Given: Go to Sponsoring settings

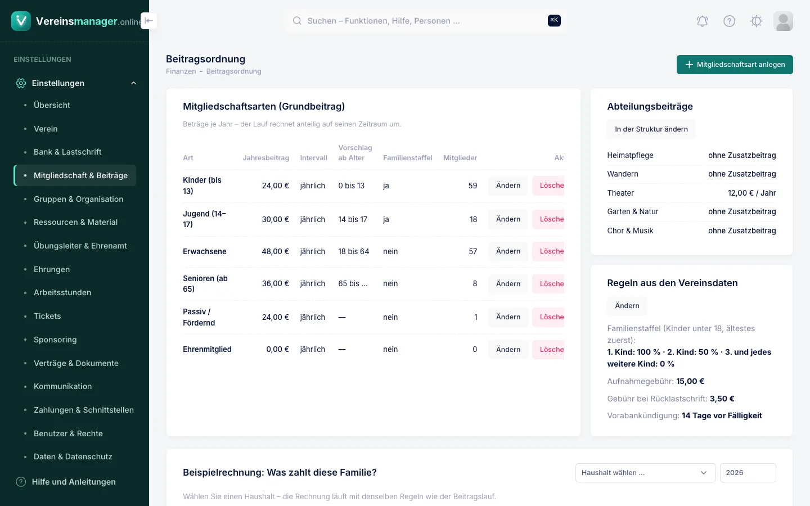Looking at the screenshot, I should (x=75, y=340).
